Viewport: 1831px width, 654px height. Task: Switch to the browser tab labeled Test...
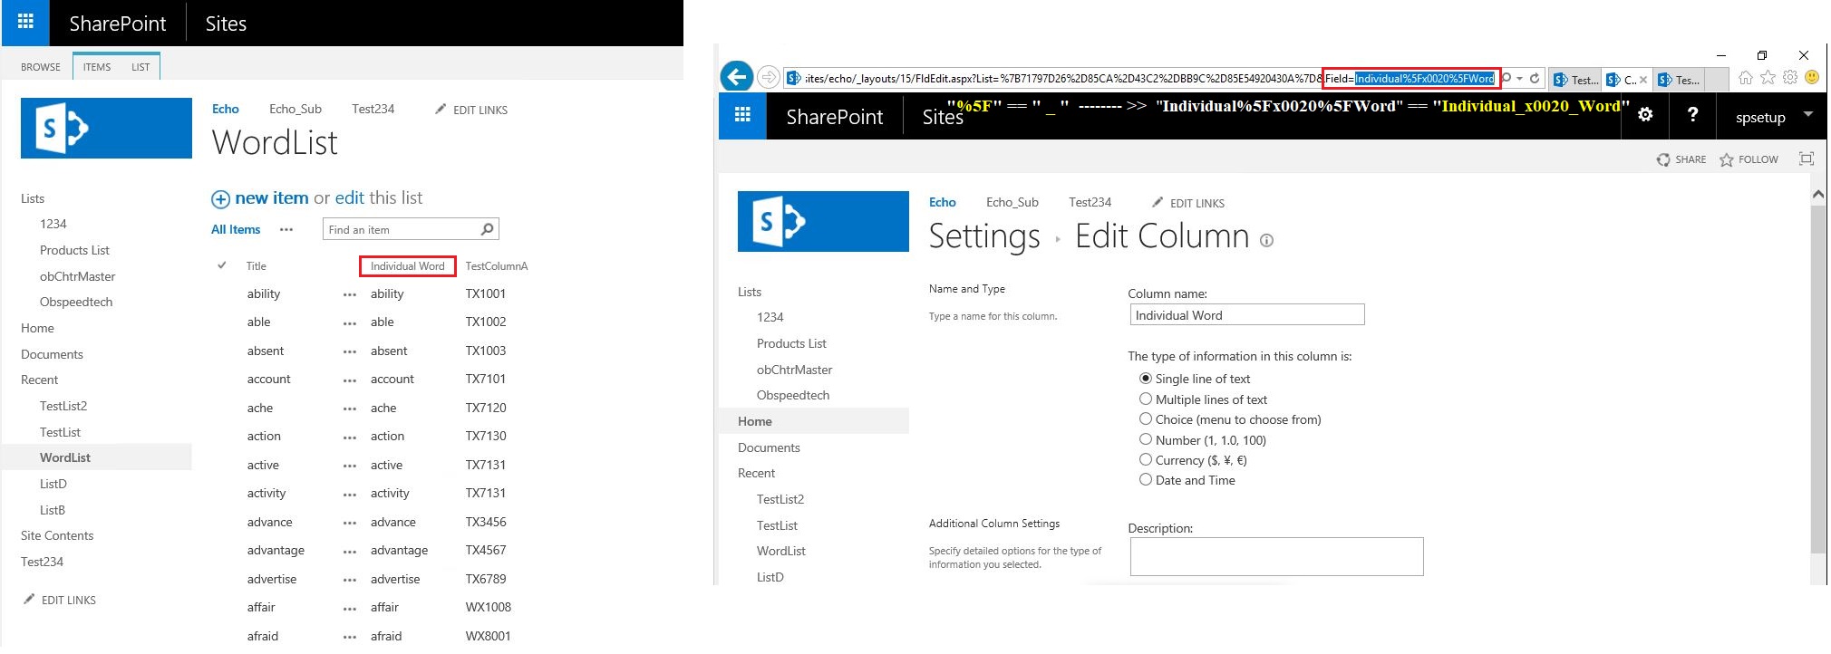1575,80
